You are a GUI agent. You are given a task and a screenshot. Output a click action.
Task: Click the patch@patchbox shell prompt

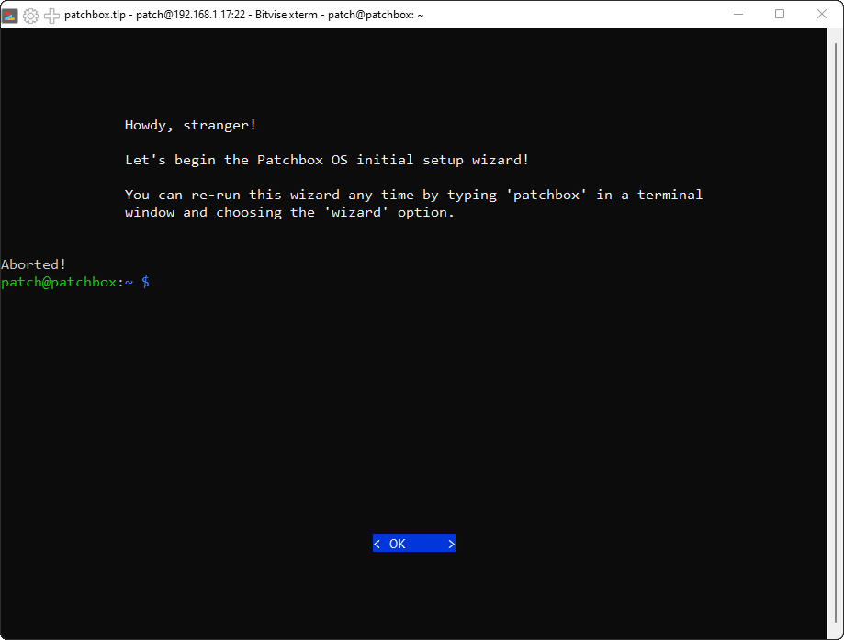point(75,282)
